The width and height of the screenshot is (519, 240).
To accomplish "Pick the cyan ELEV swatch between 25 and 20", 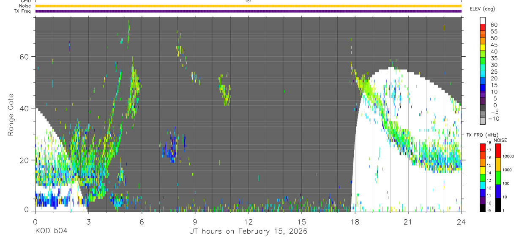I will coord(483,75).
